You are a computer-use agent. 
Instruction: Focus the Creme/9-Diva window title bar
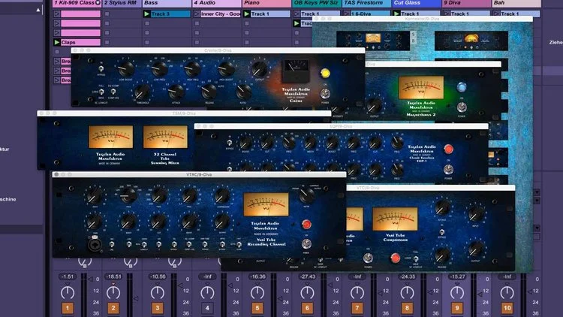tap(218, 50)
